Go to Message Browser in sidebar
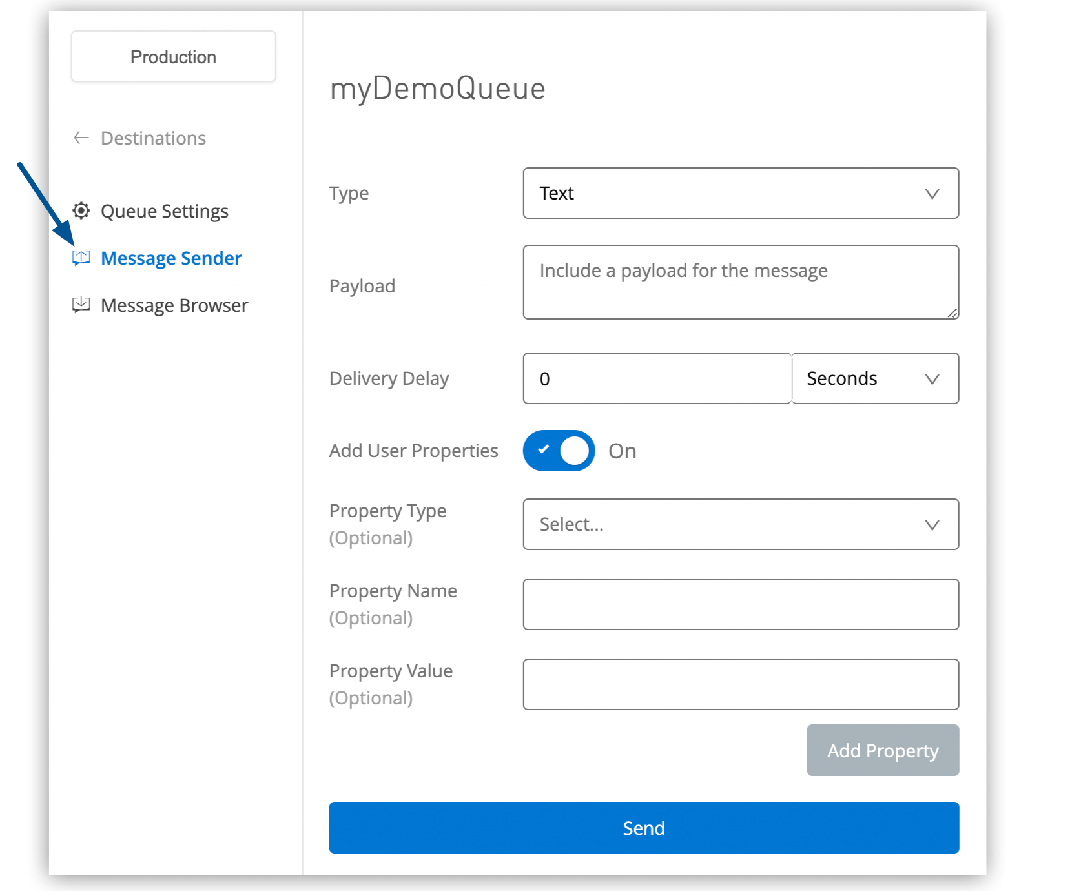Screen dimensions: 1081x891 click(x=174, y=305)
